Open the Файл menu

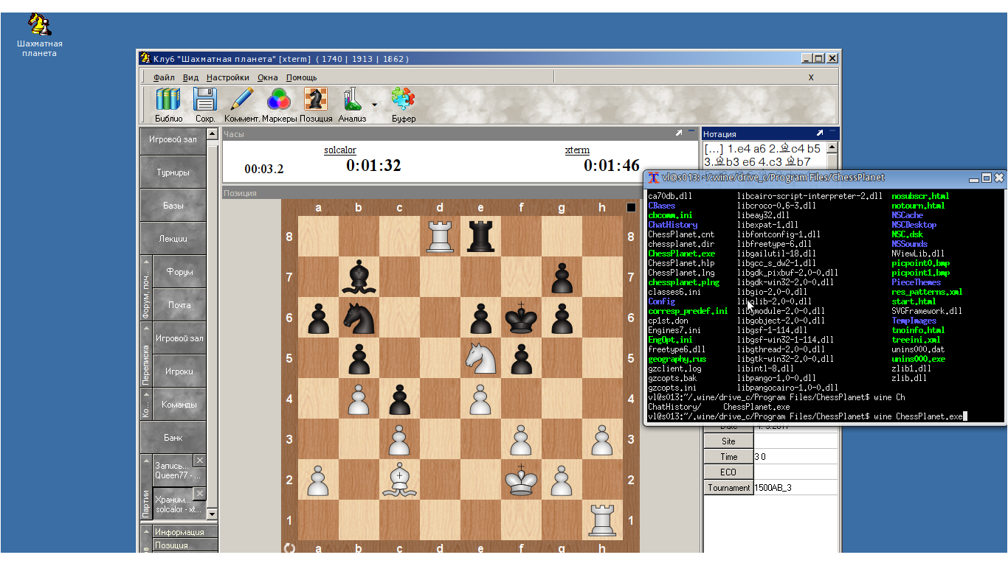tap(164, 77)
